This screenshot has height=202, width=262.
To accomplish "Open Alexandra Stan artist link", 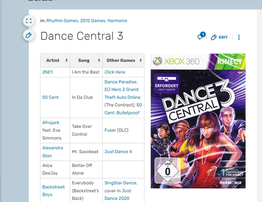I will pos(52,152).
